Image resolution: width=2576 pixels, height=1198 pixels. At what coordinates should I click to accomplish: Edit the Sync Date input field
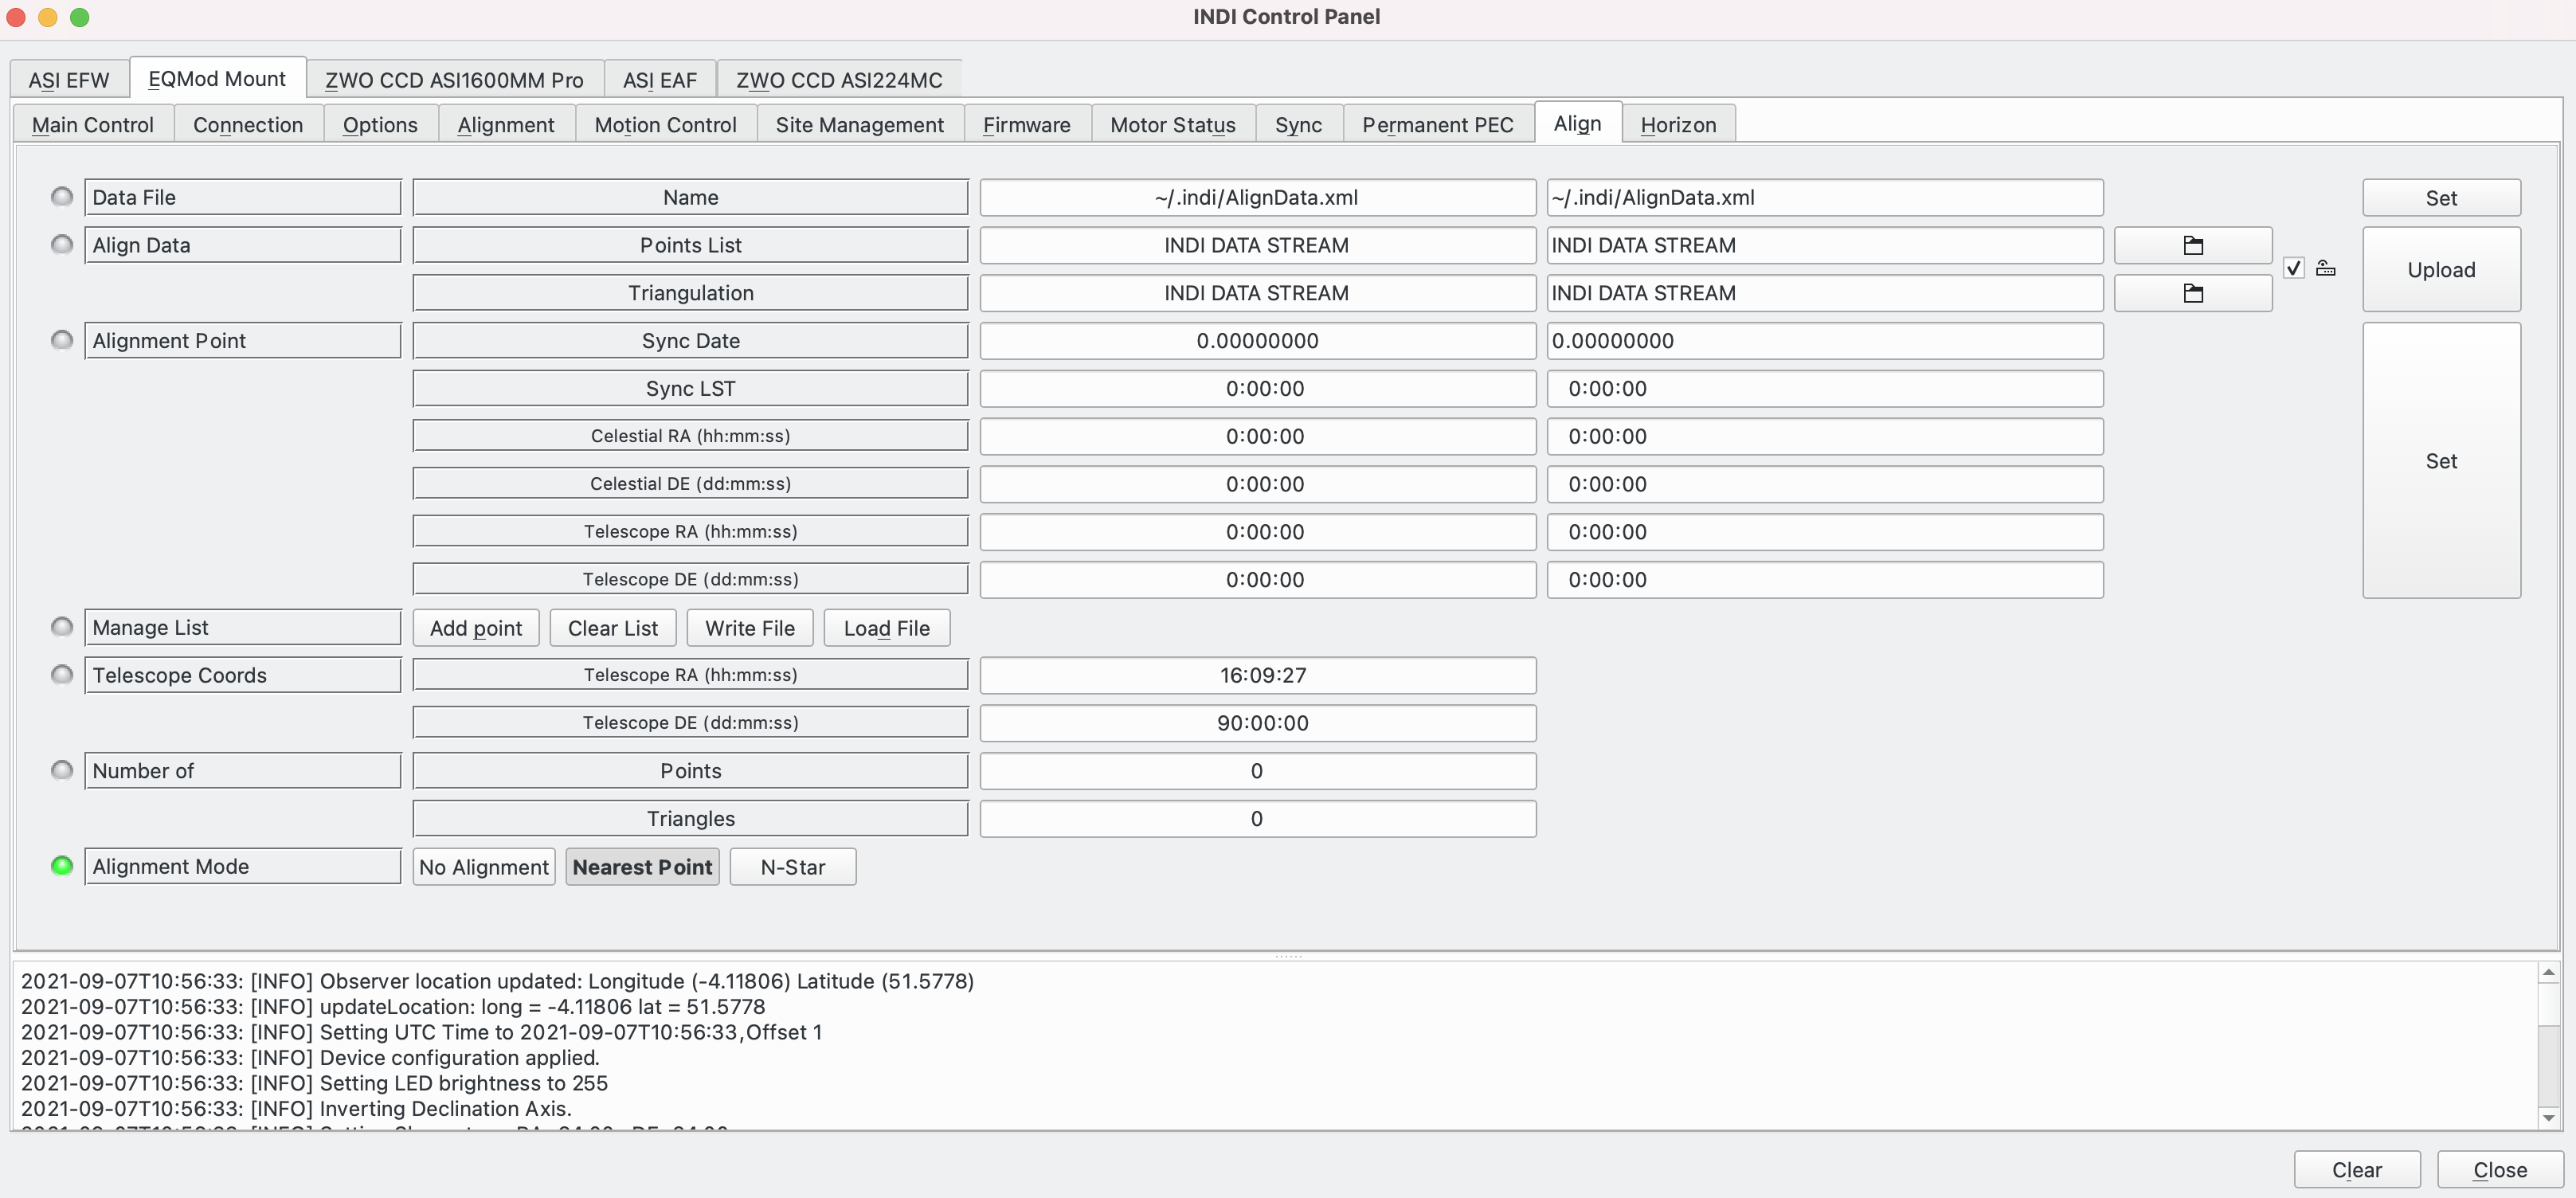tap(1825, 341)
